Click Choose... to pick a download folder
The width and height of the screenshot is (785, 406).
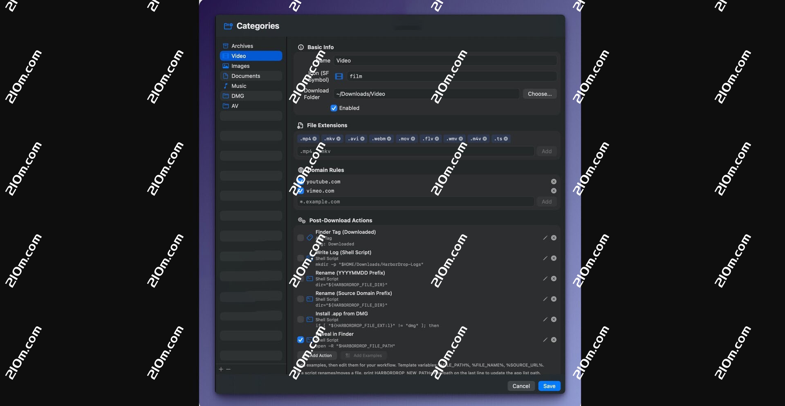point(539,94)
